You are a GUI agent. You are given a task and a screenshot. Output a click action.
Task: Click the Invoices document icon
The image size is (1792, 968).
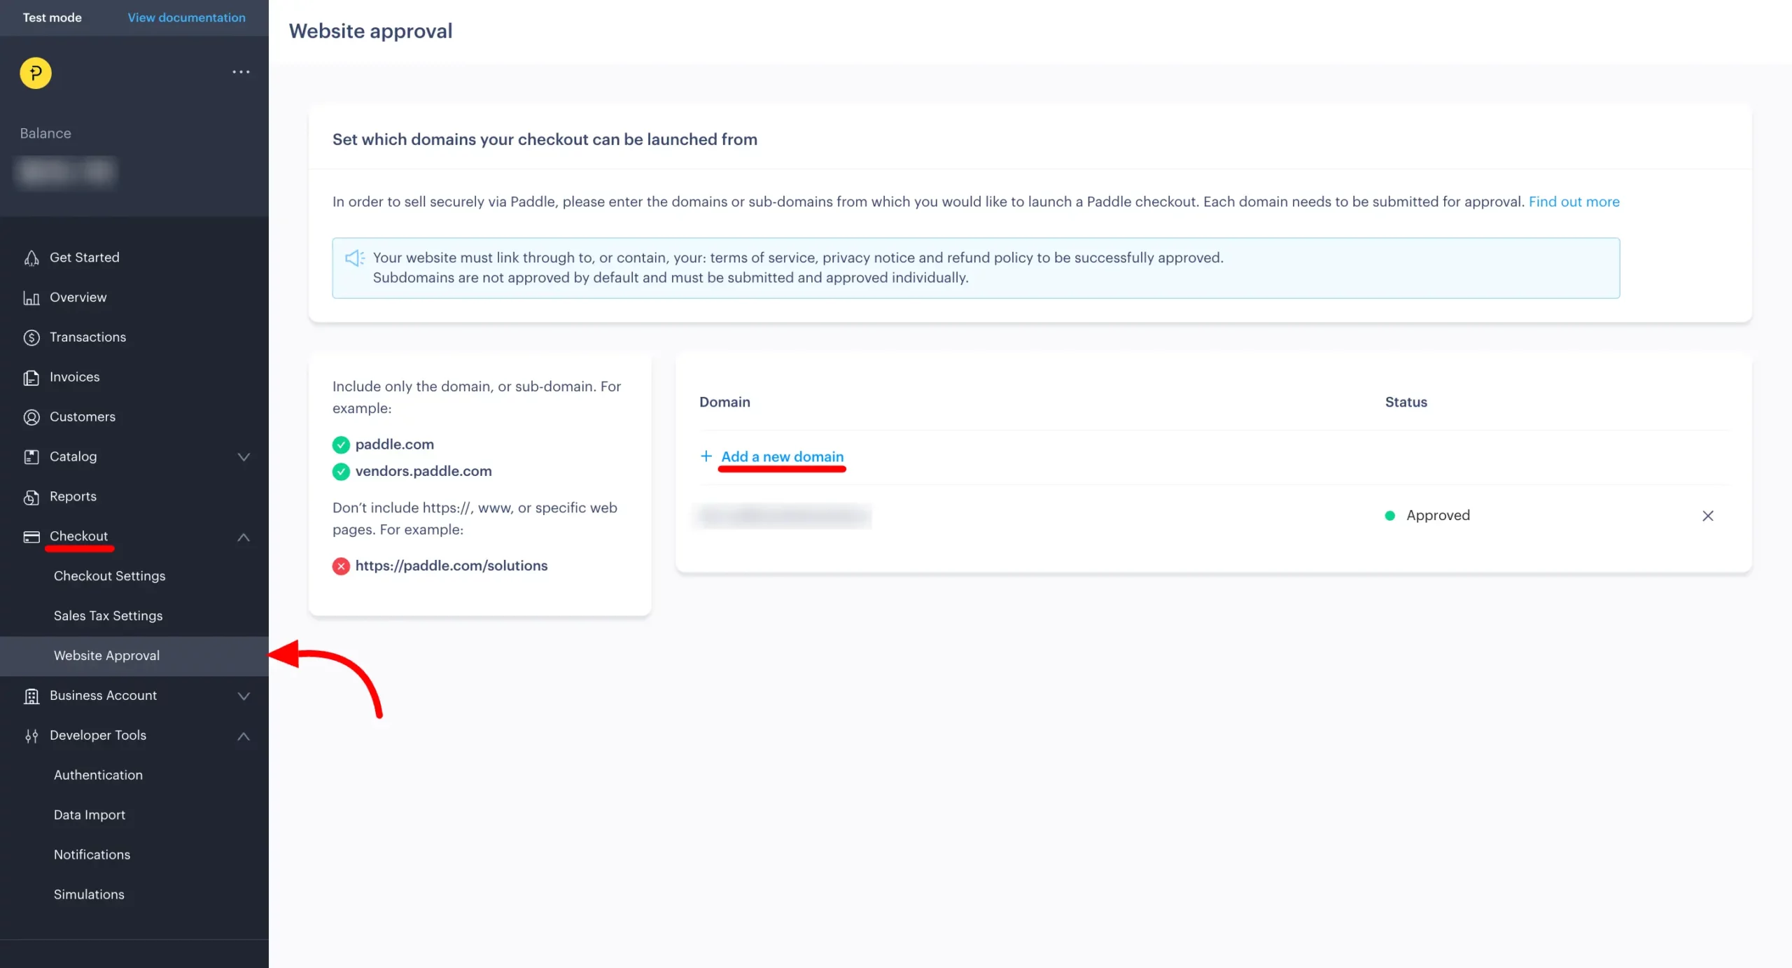click(x=31, y=378)
